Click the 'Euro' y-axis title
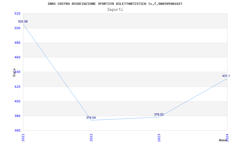This screenshot has height=143, width=230. coord(14,72)
